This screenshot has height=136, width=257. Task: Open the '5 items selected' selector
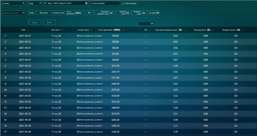(105, 3)
